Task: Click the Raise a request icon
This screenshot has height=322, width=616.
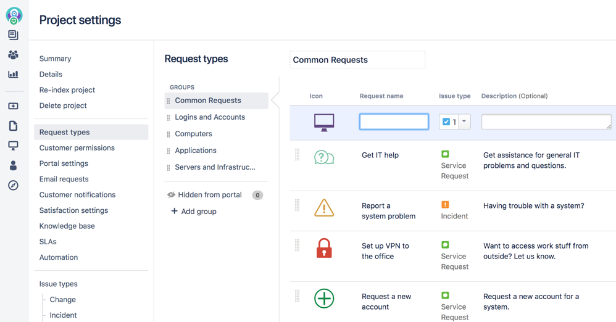Action: coord(13,106)
